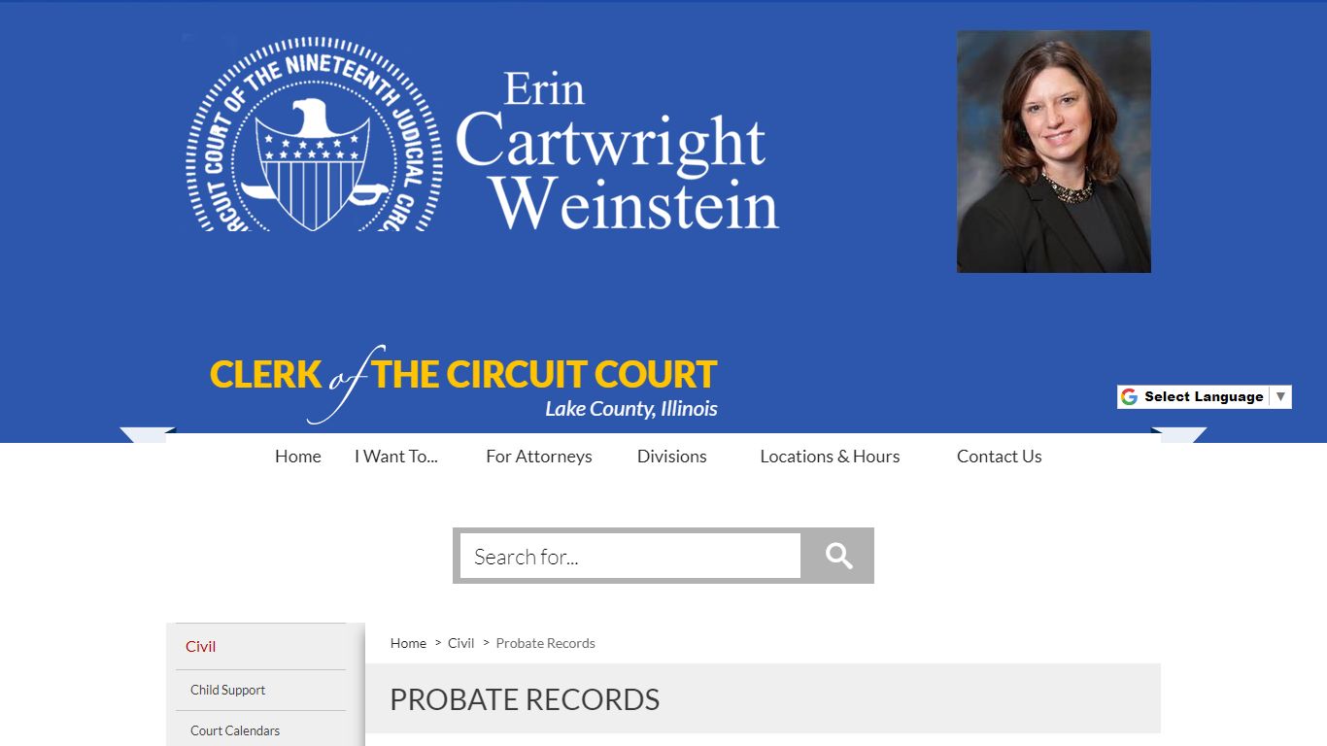Open the Locations & Hours menu
This screenshot has height=746, width=1327.
(x=830, y=456)
